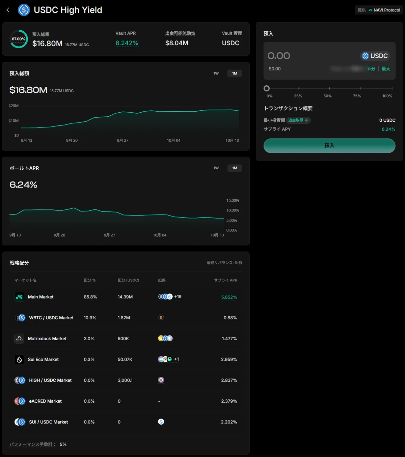Click the マーケット名 column header
This screenshot has width=405, height=457.
[25, 280]
